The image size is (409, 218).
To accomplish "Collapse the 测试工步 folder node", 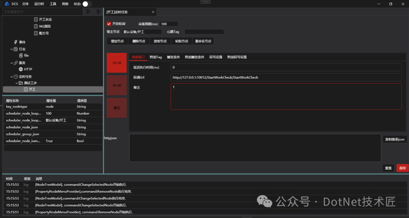I will pyautogui.click(x=16, y=83).
